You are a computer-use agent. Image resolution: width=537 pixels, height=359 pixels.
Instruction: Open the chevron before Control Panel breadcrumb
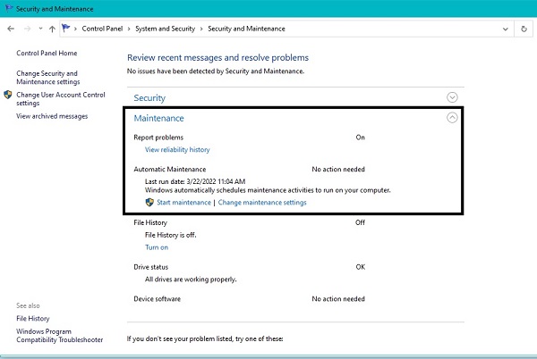pyautogui.click(x=75, y=29)
